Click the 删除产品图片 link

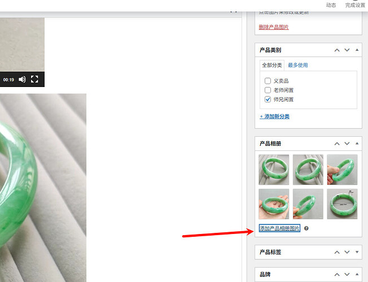pyautogui.click(x=274, y=27)
